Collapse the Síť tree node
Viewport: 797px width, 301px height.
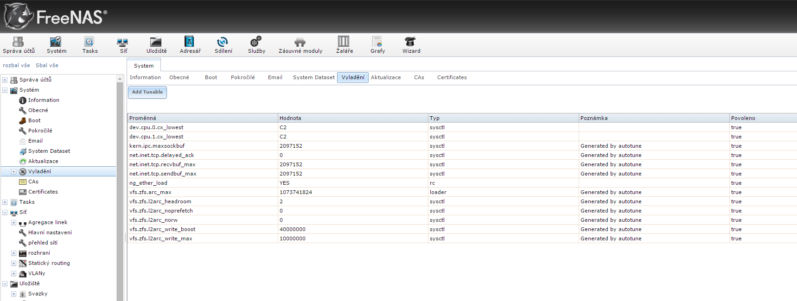(x=5, y=212)
